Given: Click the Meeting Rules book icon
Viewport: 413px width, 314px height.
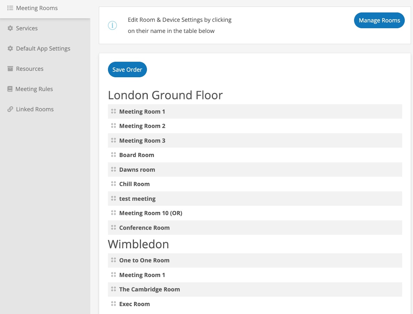Looking at the screenshot, I should [10, 89].
